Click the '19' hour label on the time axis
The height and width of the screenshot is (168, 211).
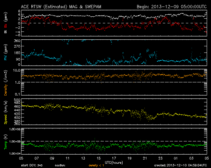coord(130,158)
